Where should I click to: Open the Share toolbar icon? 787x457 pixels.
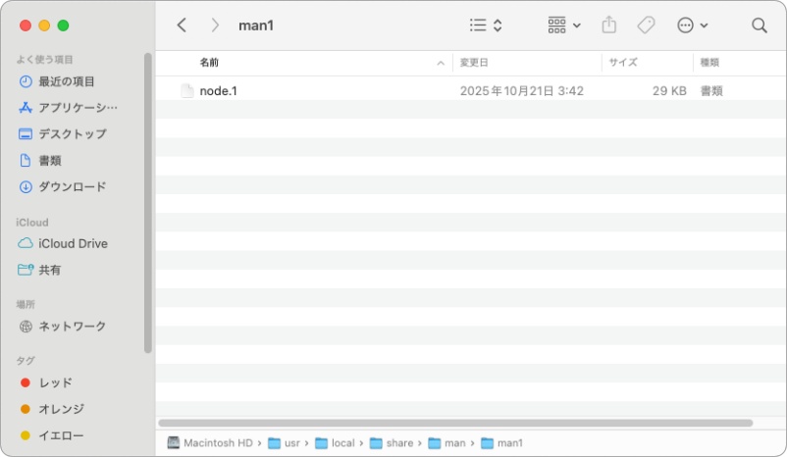pyautogui.click(x=608, y=25)
